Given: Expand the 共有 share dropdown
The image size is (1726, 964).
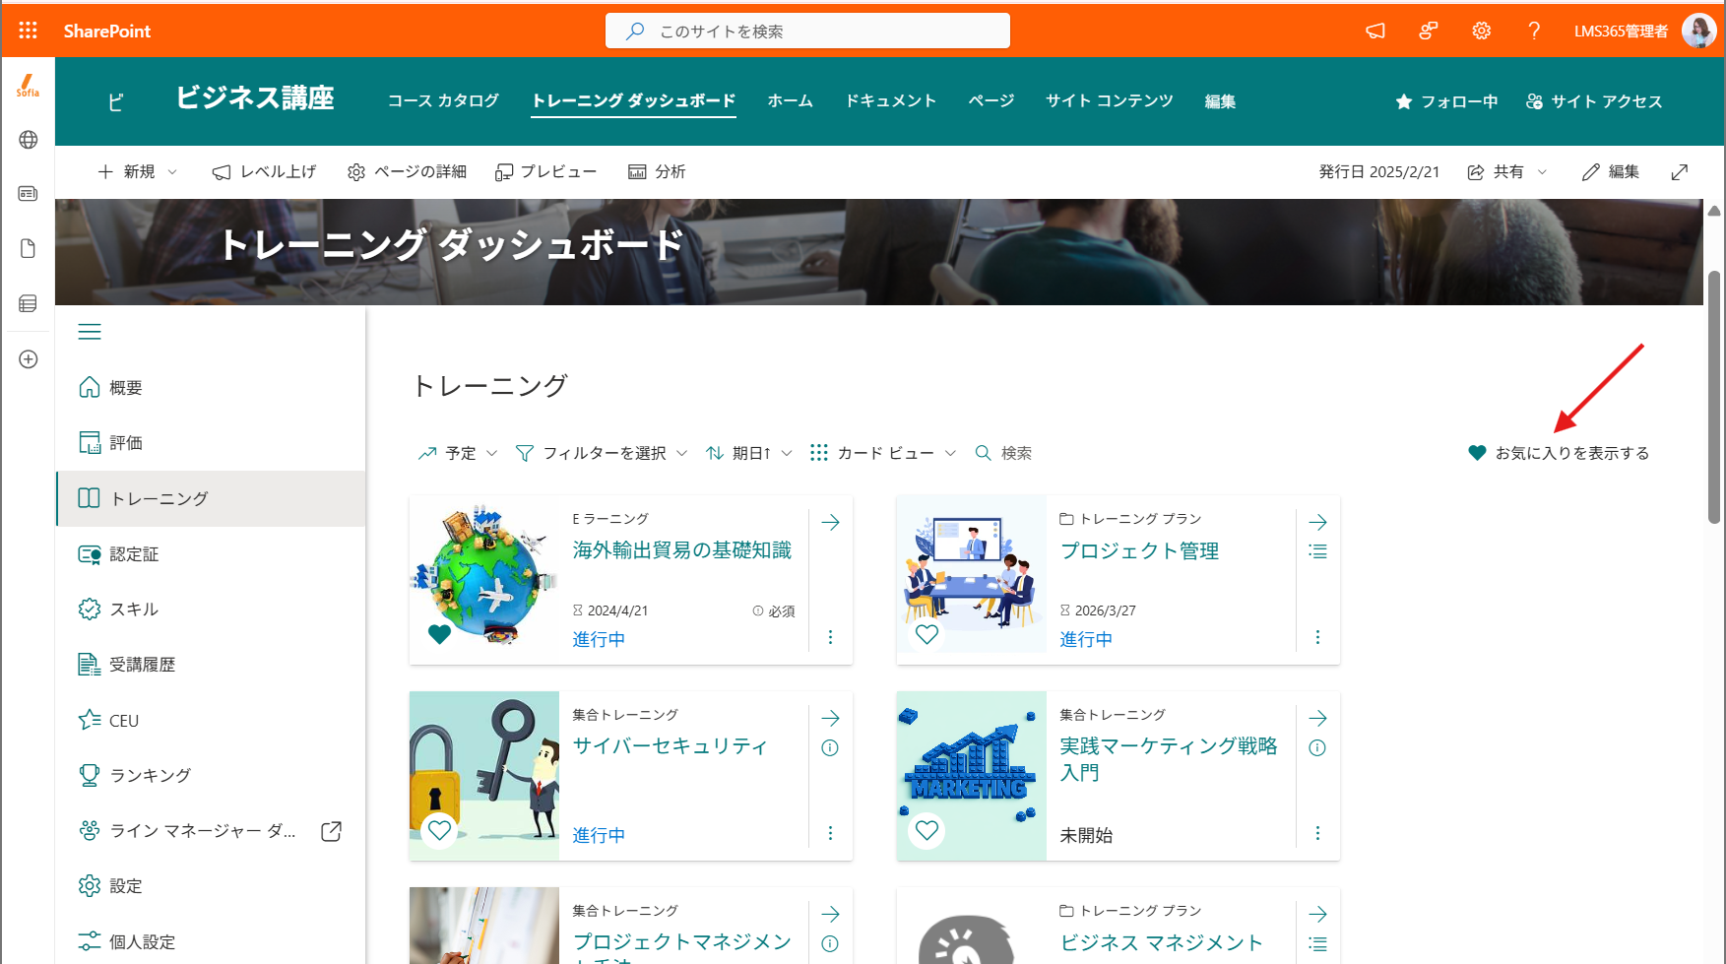Looking at the screenshot, I should pyautogui.click(x=1506, y=172).
